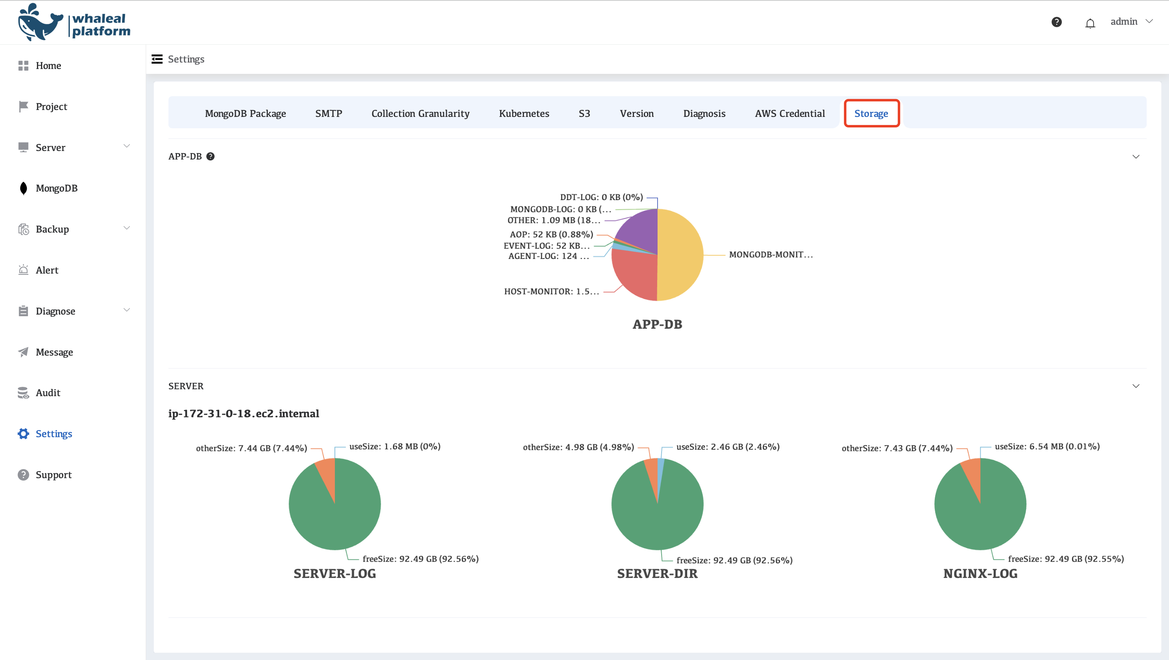Open notifications bell icon
The height and width of the screenshot is (660, 1169).
(1089, 23)
